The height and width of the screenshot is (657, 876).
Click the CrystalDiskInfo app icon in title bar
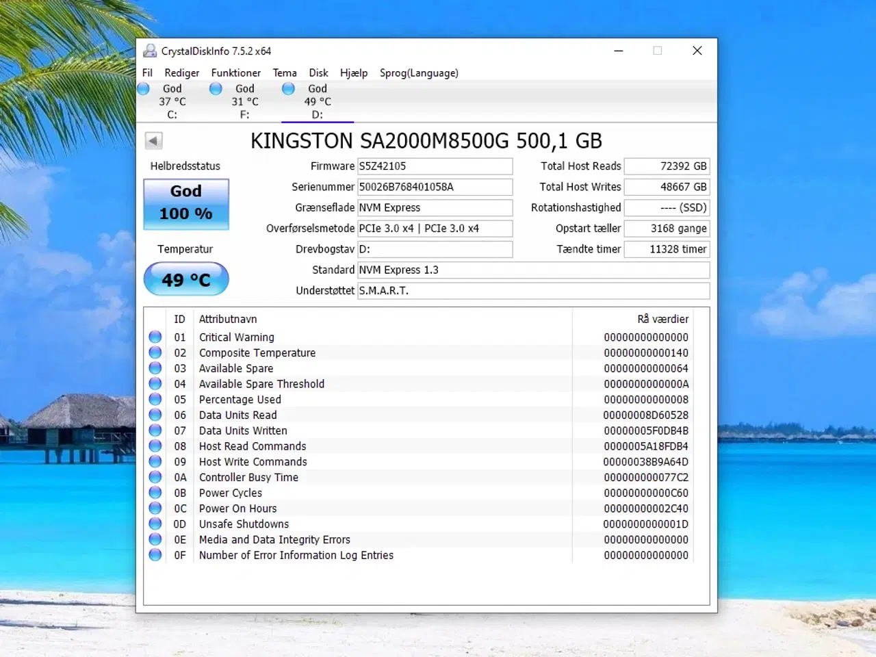point(150,51)
